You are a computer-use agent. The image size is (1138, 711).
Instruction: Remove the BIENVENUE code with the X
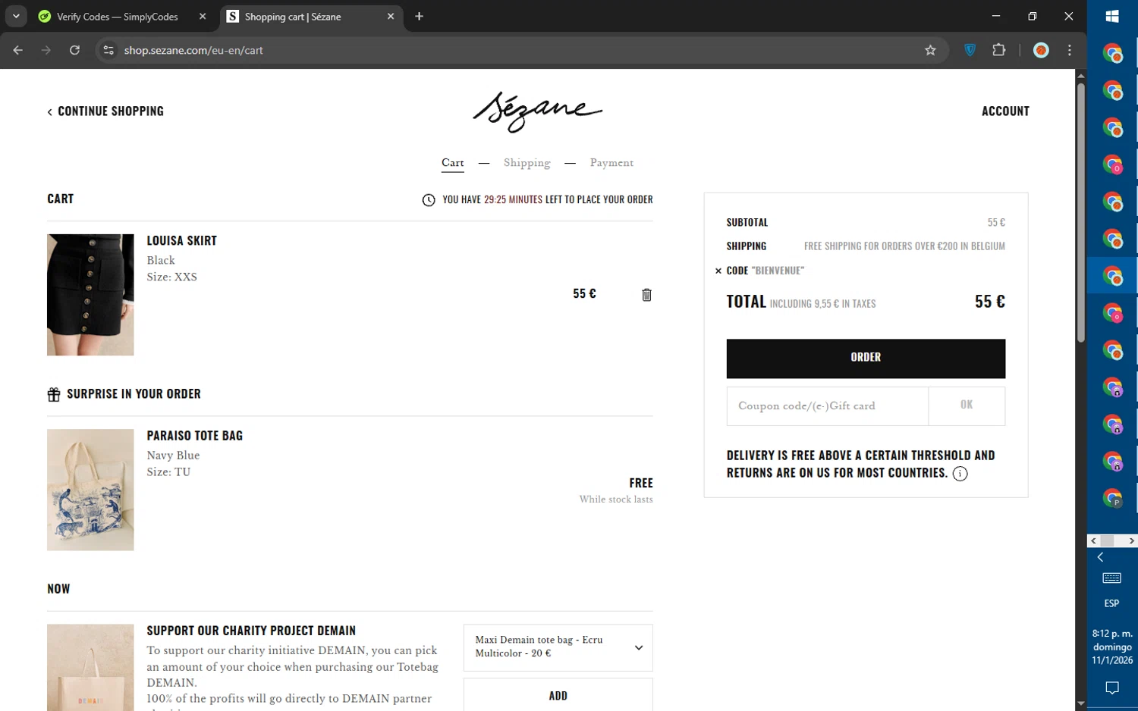pos(718,271)
